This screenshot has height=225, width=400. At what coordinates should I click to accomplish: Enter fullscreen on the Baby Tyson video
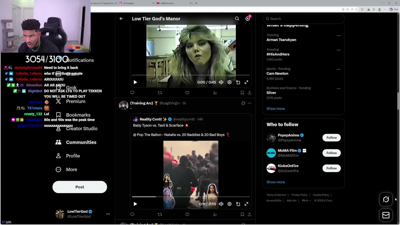pos(246,204)
